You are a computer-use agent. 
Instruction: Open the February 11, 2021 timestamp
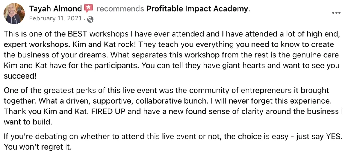[x=55, y=19]
